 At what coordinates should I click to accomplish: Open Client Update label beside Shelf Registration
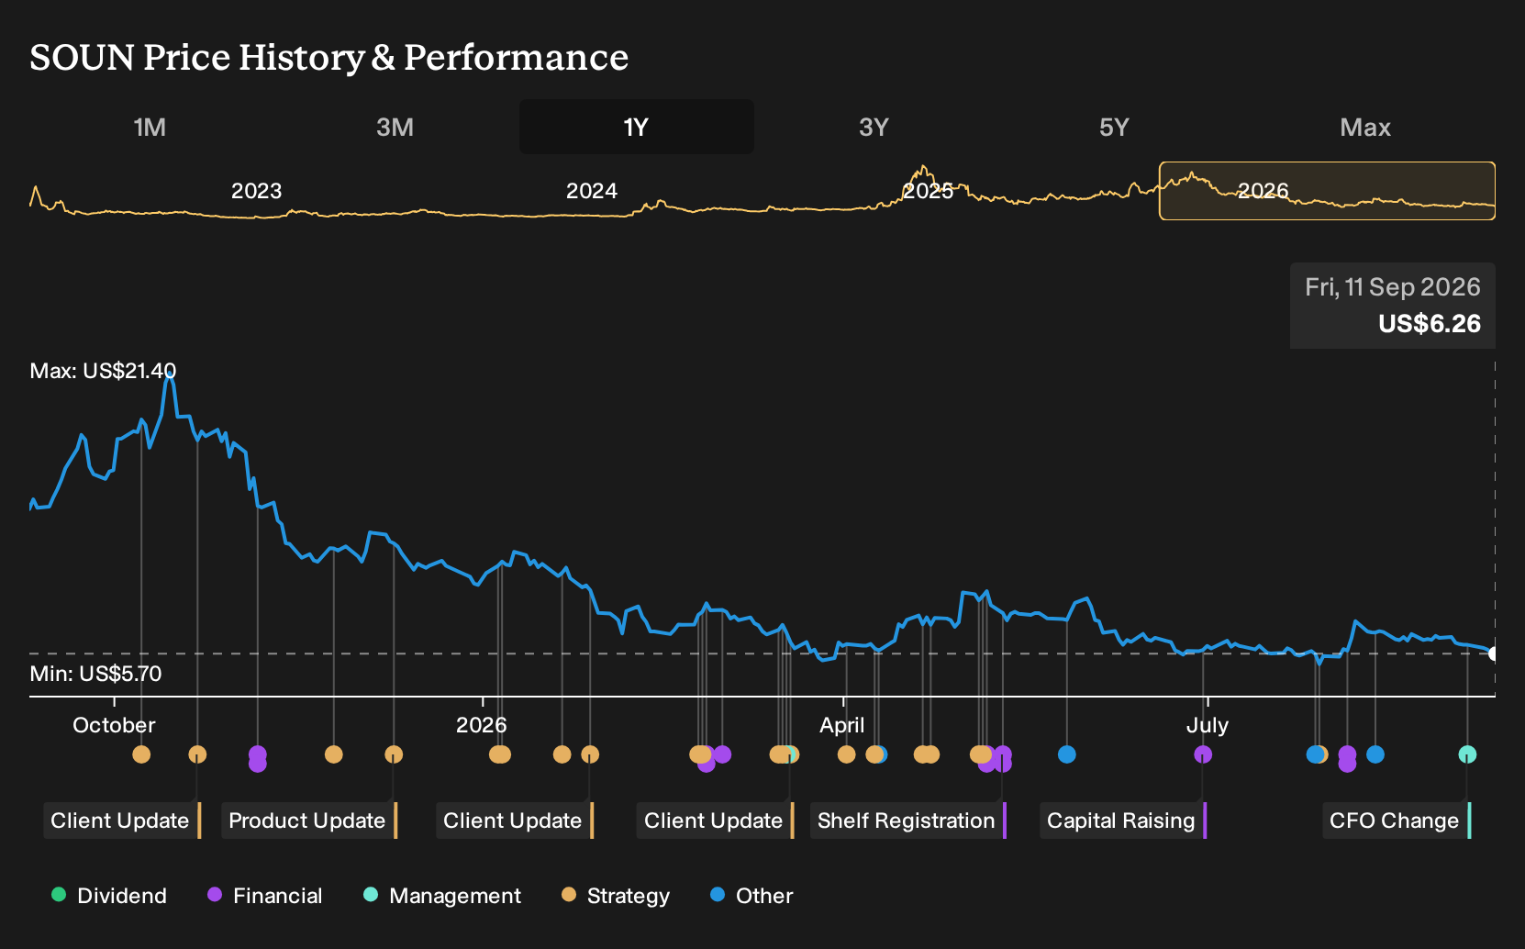715,821
